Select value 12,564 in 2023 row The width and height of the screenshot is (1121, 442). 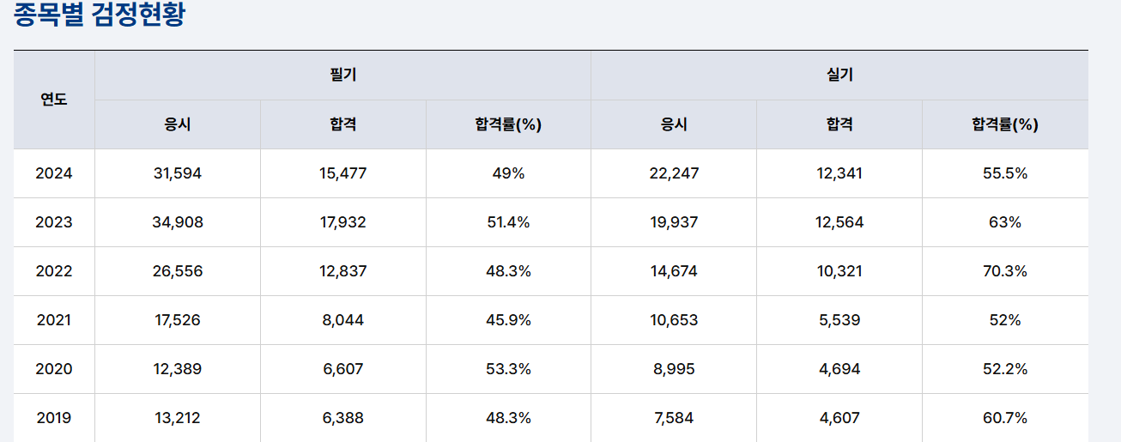[x=839, y=222]
